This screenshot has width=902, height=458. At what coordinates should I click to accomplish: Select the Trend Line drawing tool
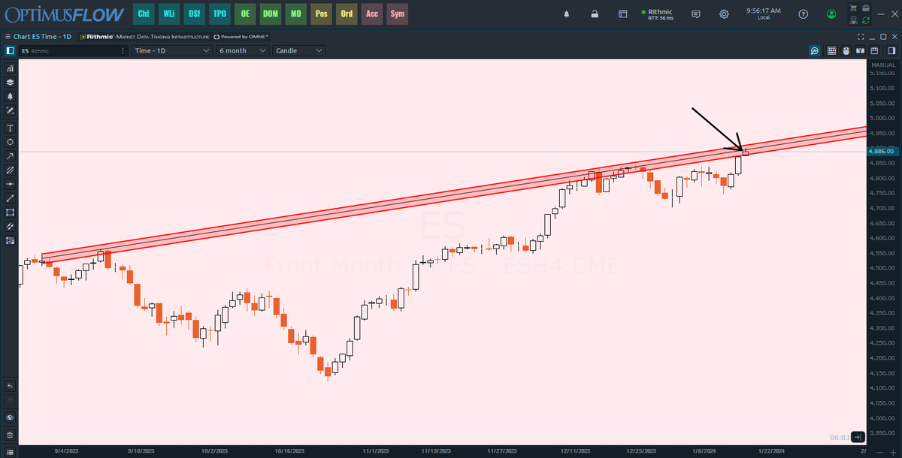[x=9, y=198]
